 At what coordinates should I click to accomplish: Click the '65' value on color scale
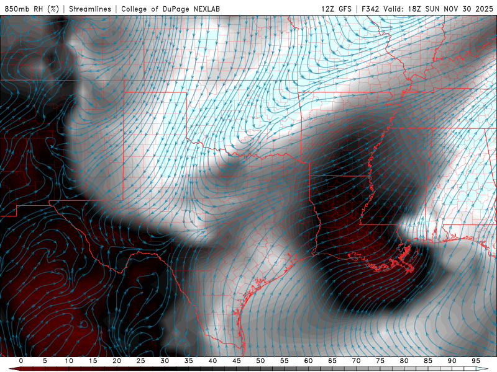pyautogui.click(x=332, y=361)
